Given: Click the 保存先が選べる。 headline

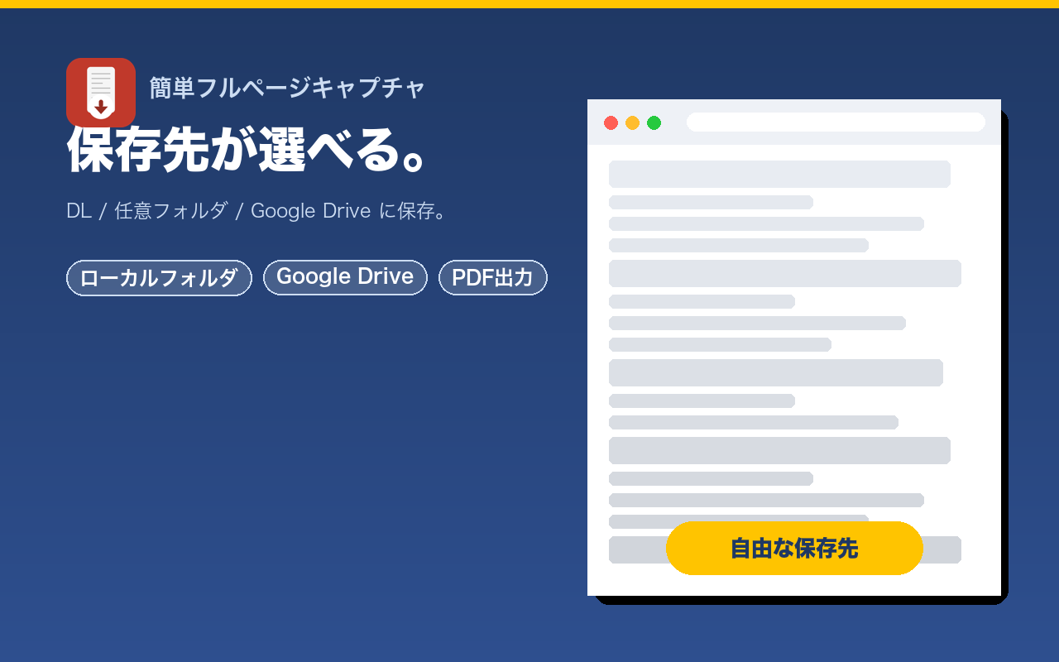Looking at the screenshot, I should pyautogui.click(x=247, y=150).
